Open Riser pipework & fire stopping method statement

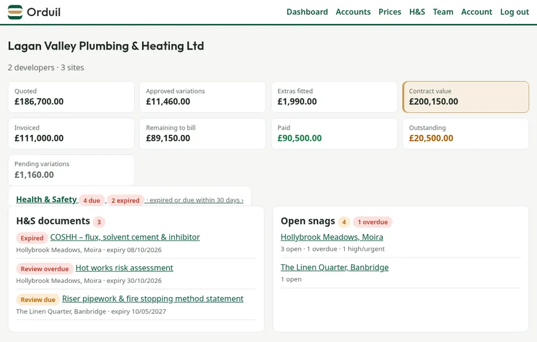(x=153, y=299)
